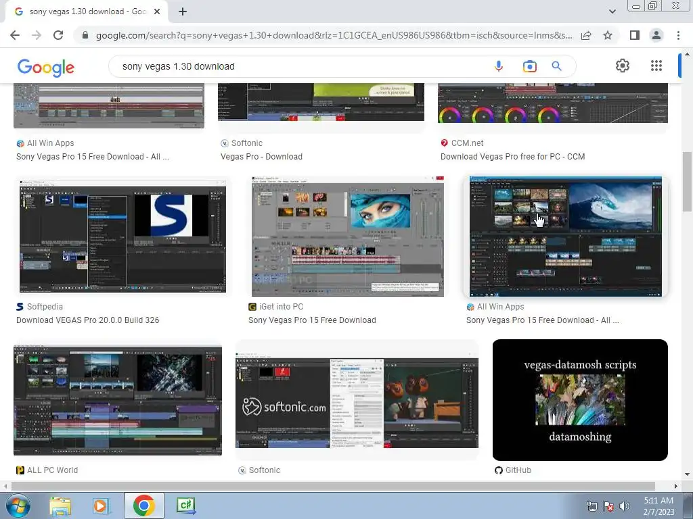Open the ocean wave editor thumbnail
The height and width of the screenshot is (519, 693).
click(x=565, y=237)
